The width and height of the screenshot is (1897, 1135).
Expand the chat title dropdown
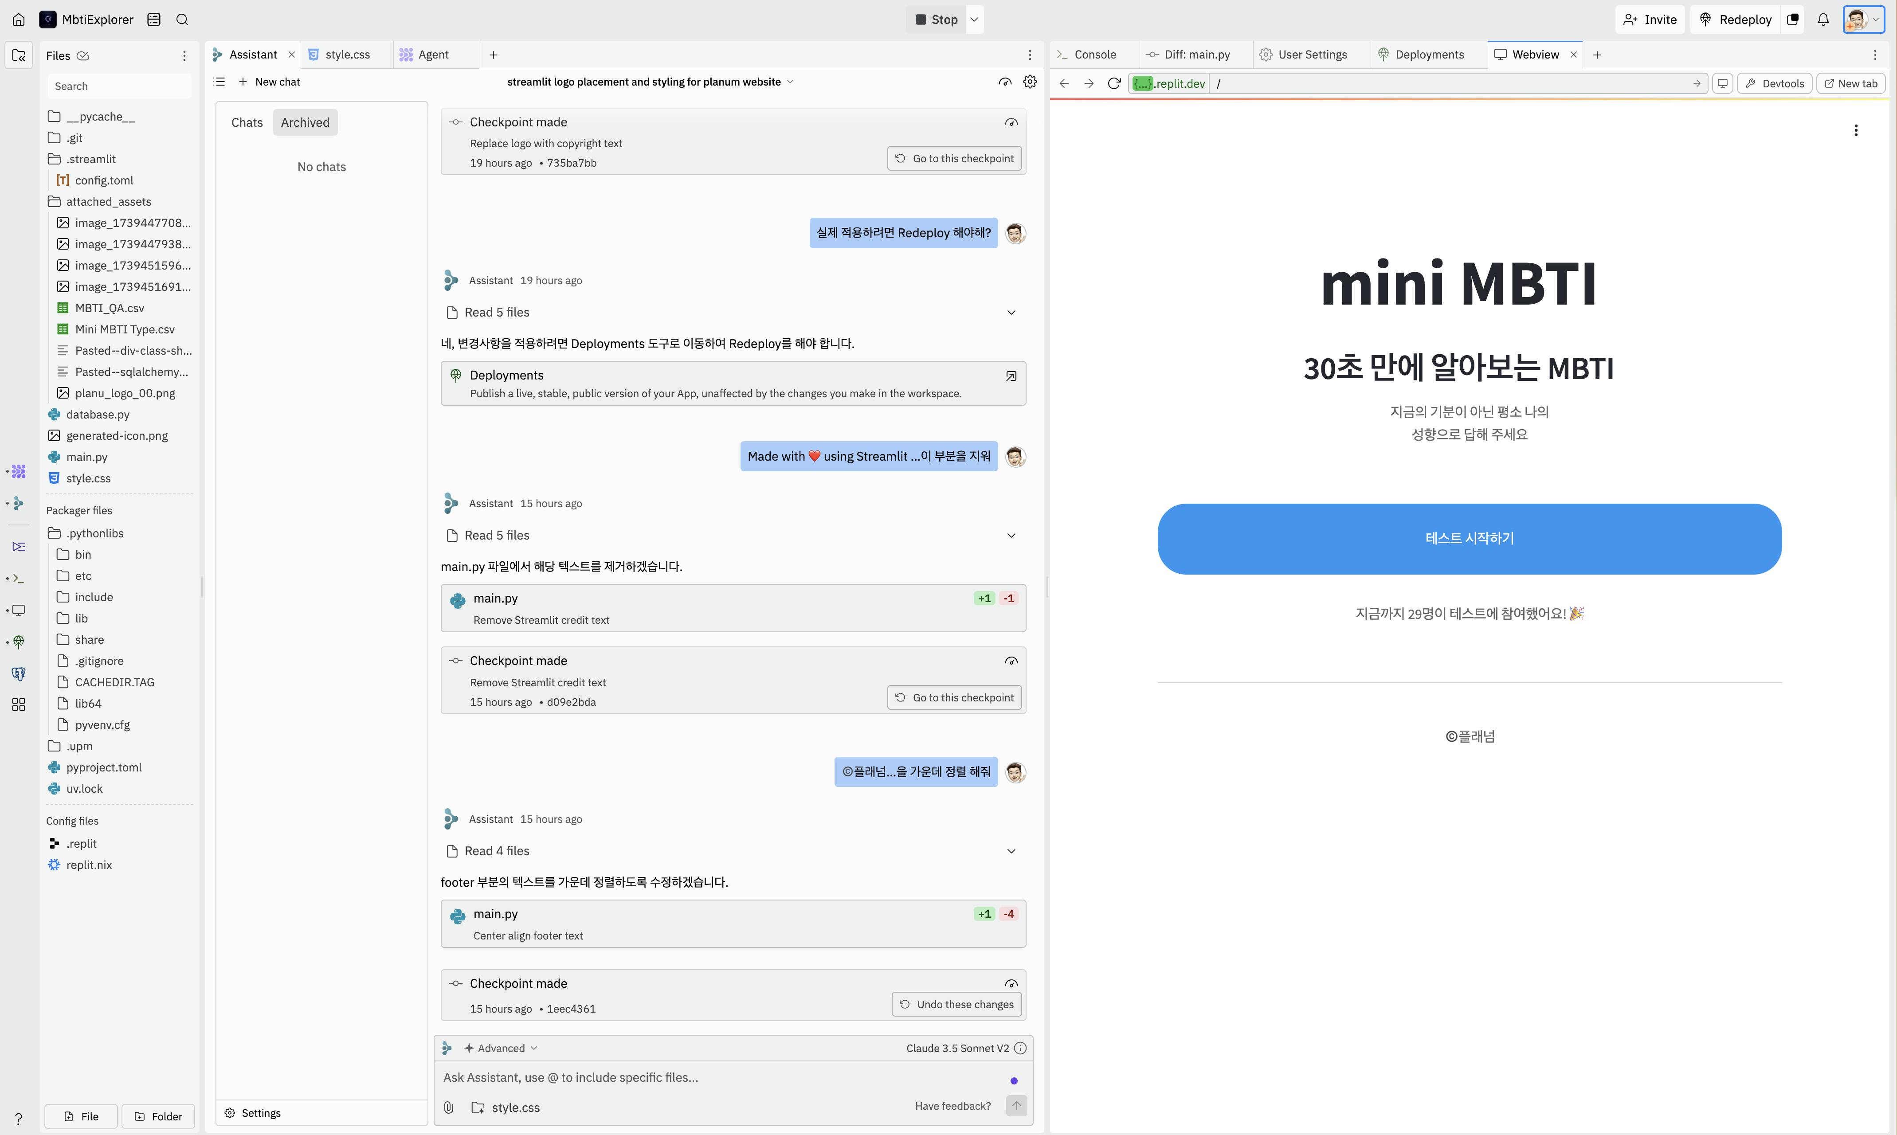(790, 82)
